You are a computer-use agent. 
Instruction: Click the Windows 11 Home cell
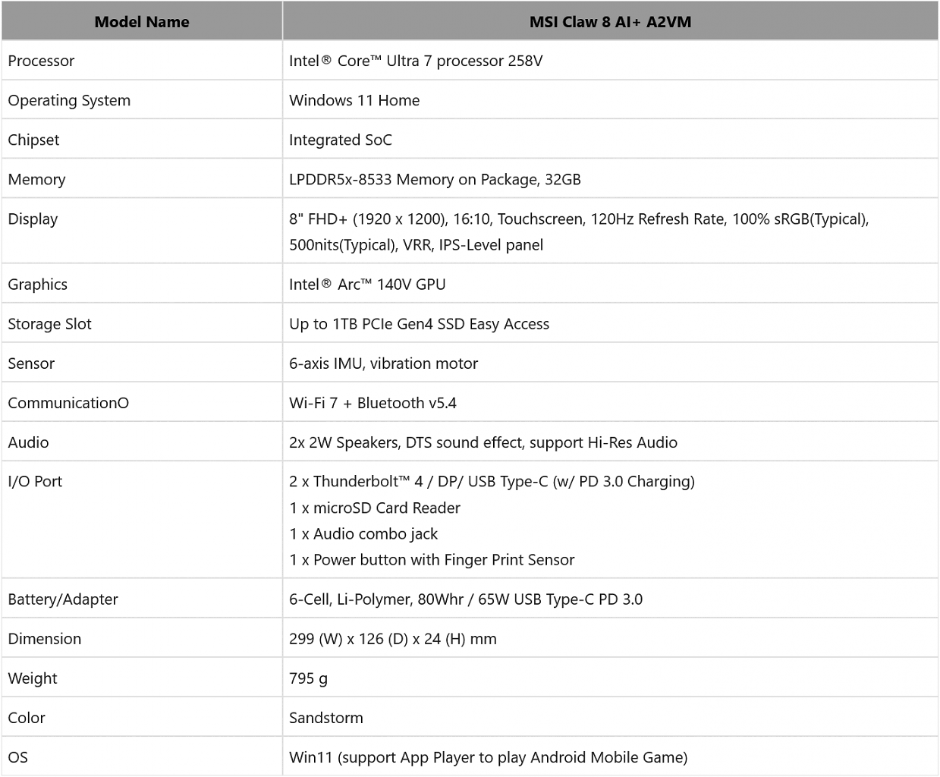coord(610,100)
